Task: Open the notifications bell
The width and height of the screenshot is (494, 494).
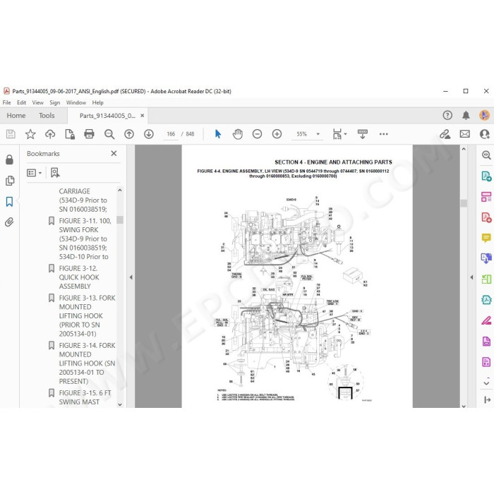Action: [466, 115]
